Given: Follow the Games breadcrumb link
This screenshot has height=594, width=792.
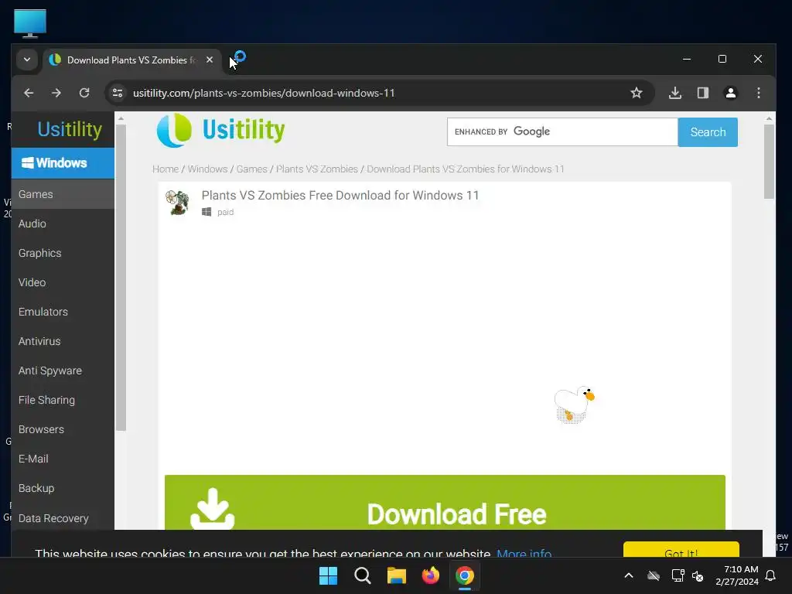Looking at the screenshot, I should click(251, 169).
